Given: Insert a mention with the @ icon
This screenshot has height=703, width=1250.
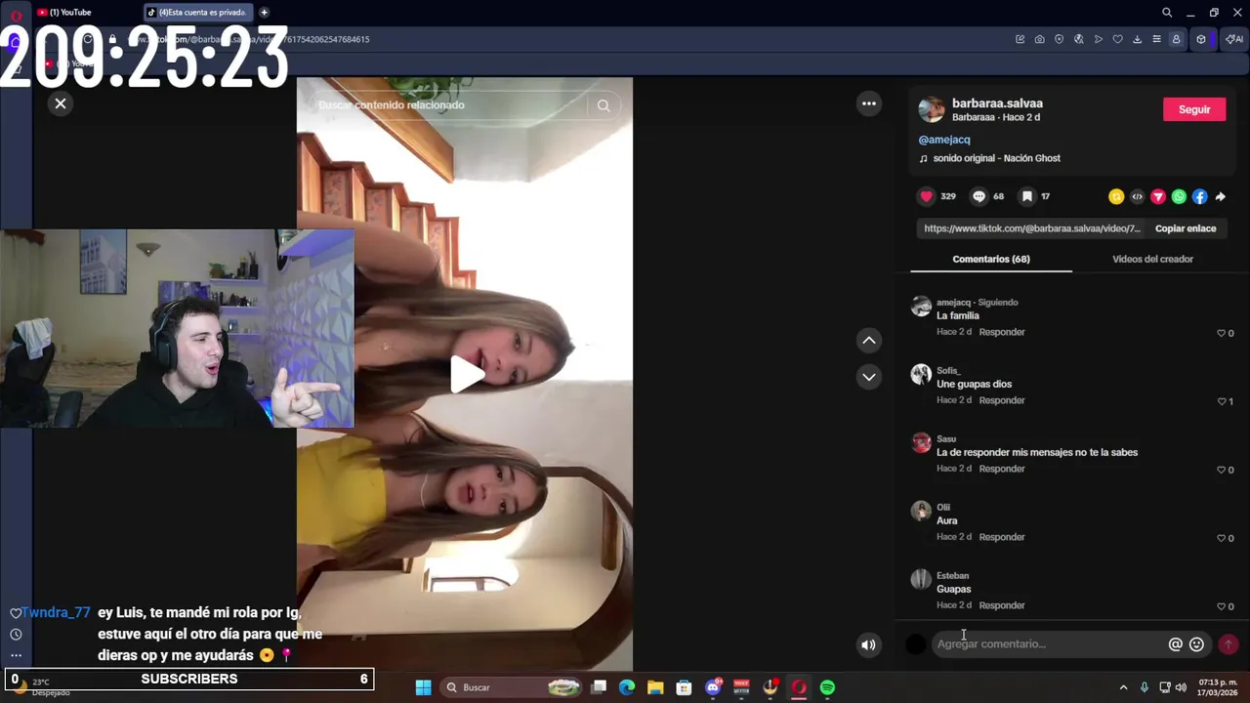Looking at the screenshot, I should click(x=1176, y=644).
